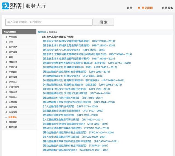The height and width of the screenshot is (156, 175).
Task: Open the 服务大厅 breadcrumb link
Action: point(42,32)
